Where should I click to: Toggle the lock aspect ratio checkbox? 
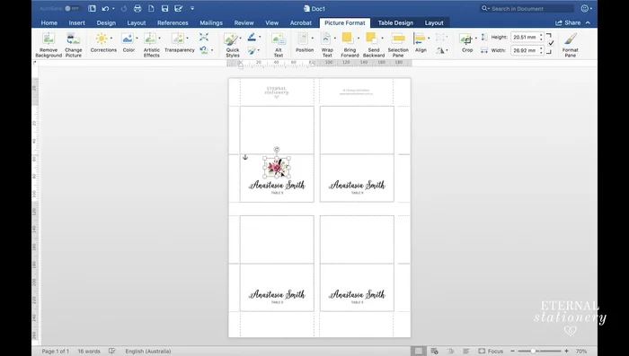(551, 43)
